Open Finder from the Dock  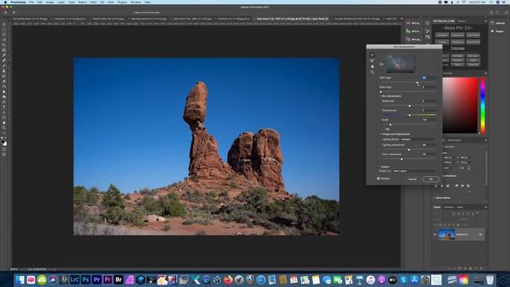20,280
